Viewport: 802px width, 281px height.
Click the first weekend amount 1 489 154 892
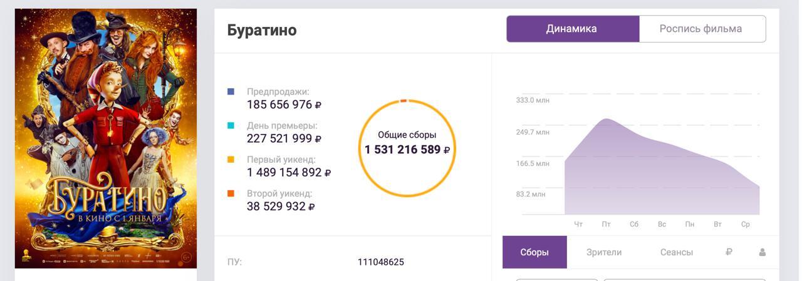click(284, 173)
